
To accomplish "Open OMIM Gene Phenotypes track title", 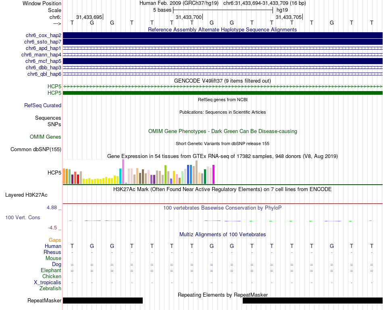I will (x=223, y=131).
